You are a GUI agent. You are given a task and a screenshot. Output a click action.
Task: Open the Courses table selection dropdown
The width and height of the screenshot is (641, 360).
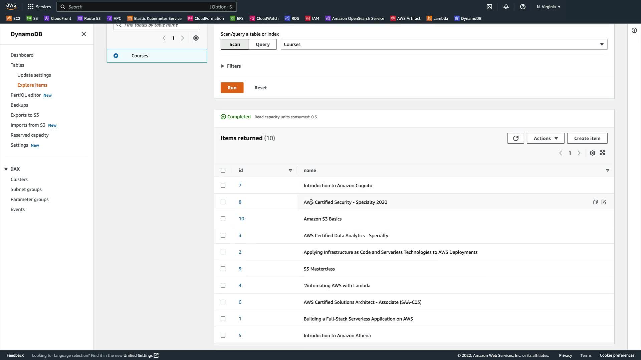[x=444, y=44]
